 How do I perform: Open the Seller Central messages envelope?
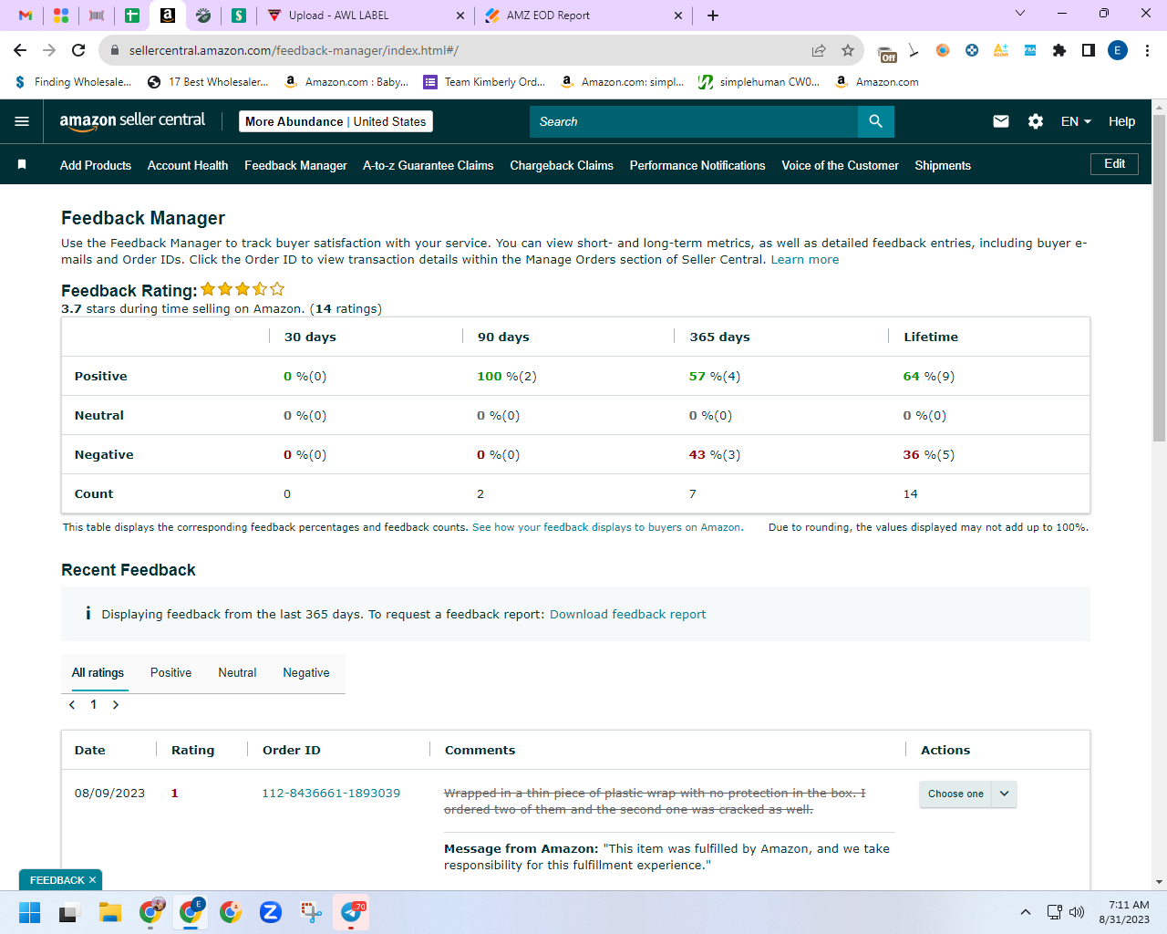pos(1001,121)
